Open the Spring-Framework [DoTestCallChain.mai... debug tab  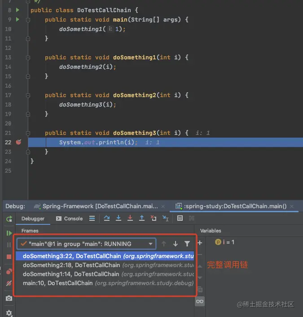pos(97,206)
